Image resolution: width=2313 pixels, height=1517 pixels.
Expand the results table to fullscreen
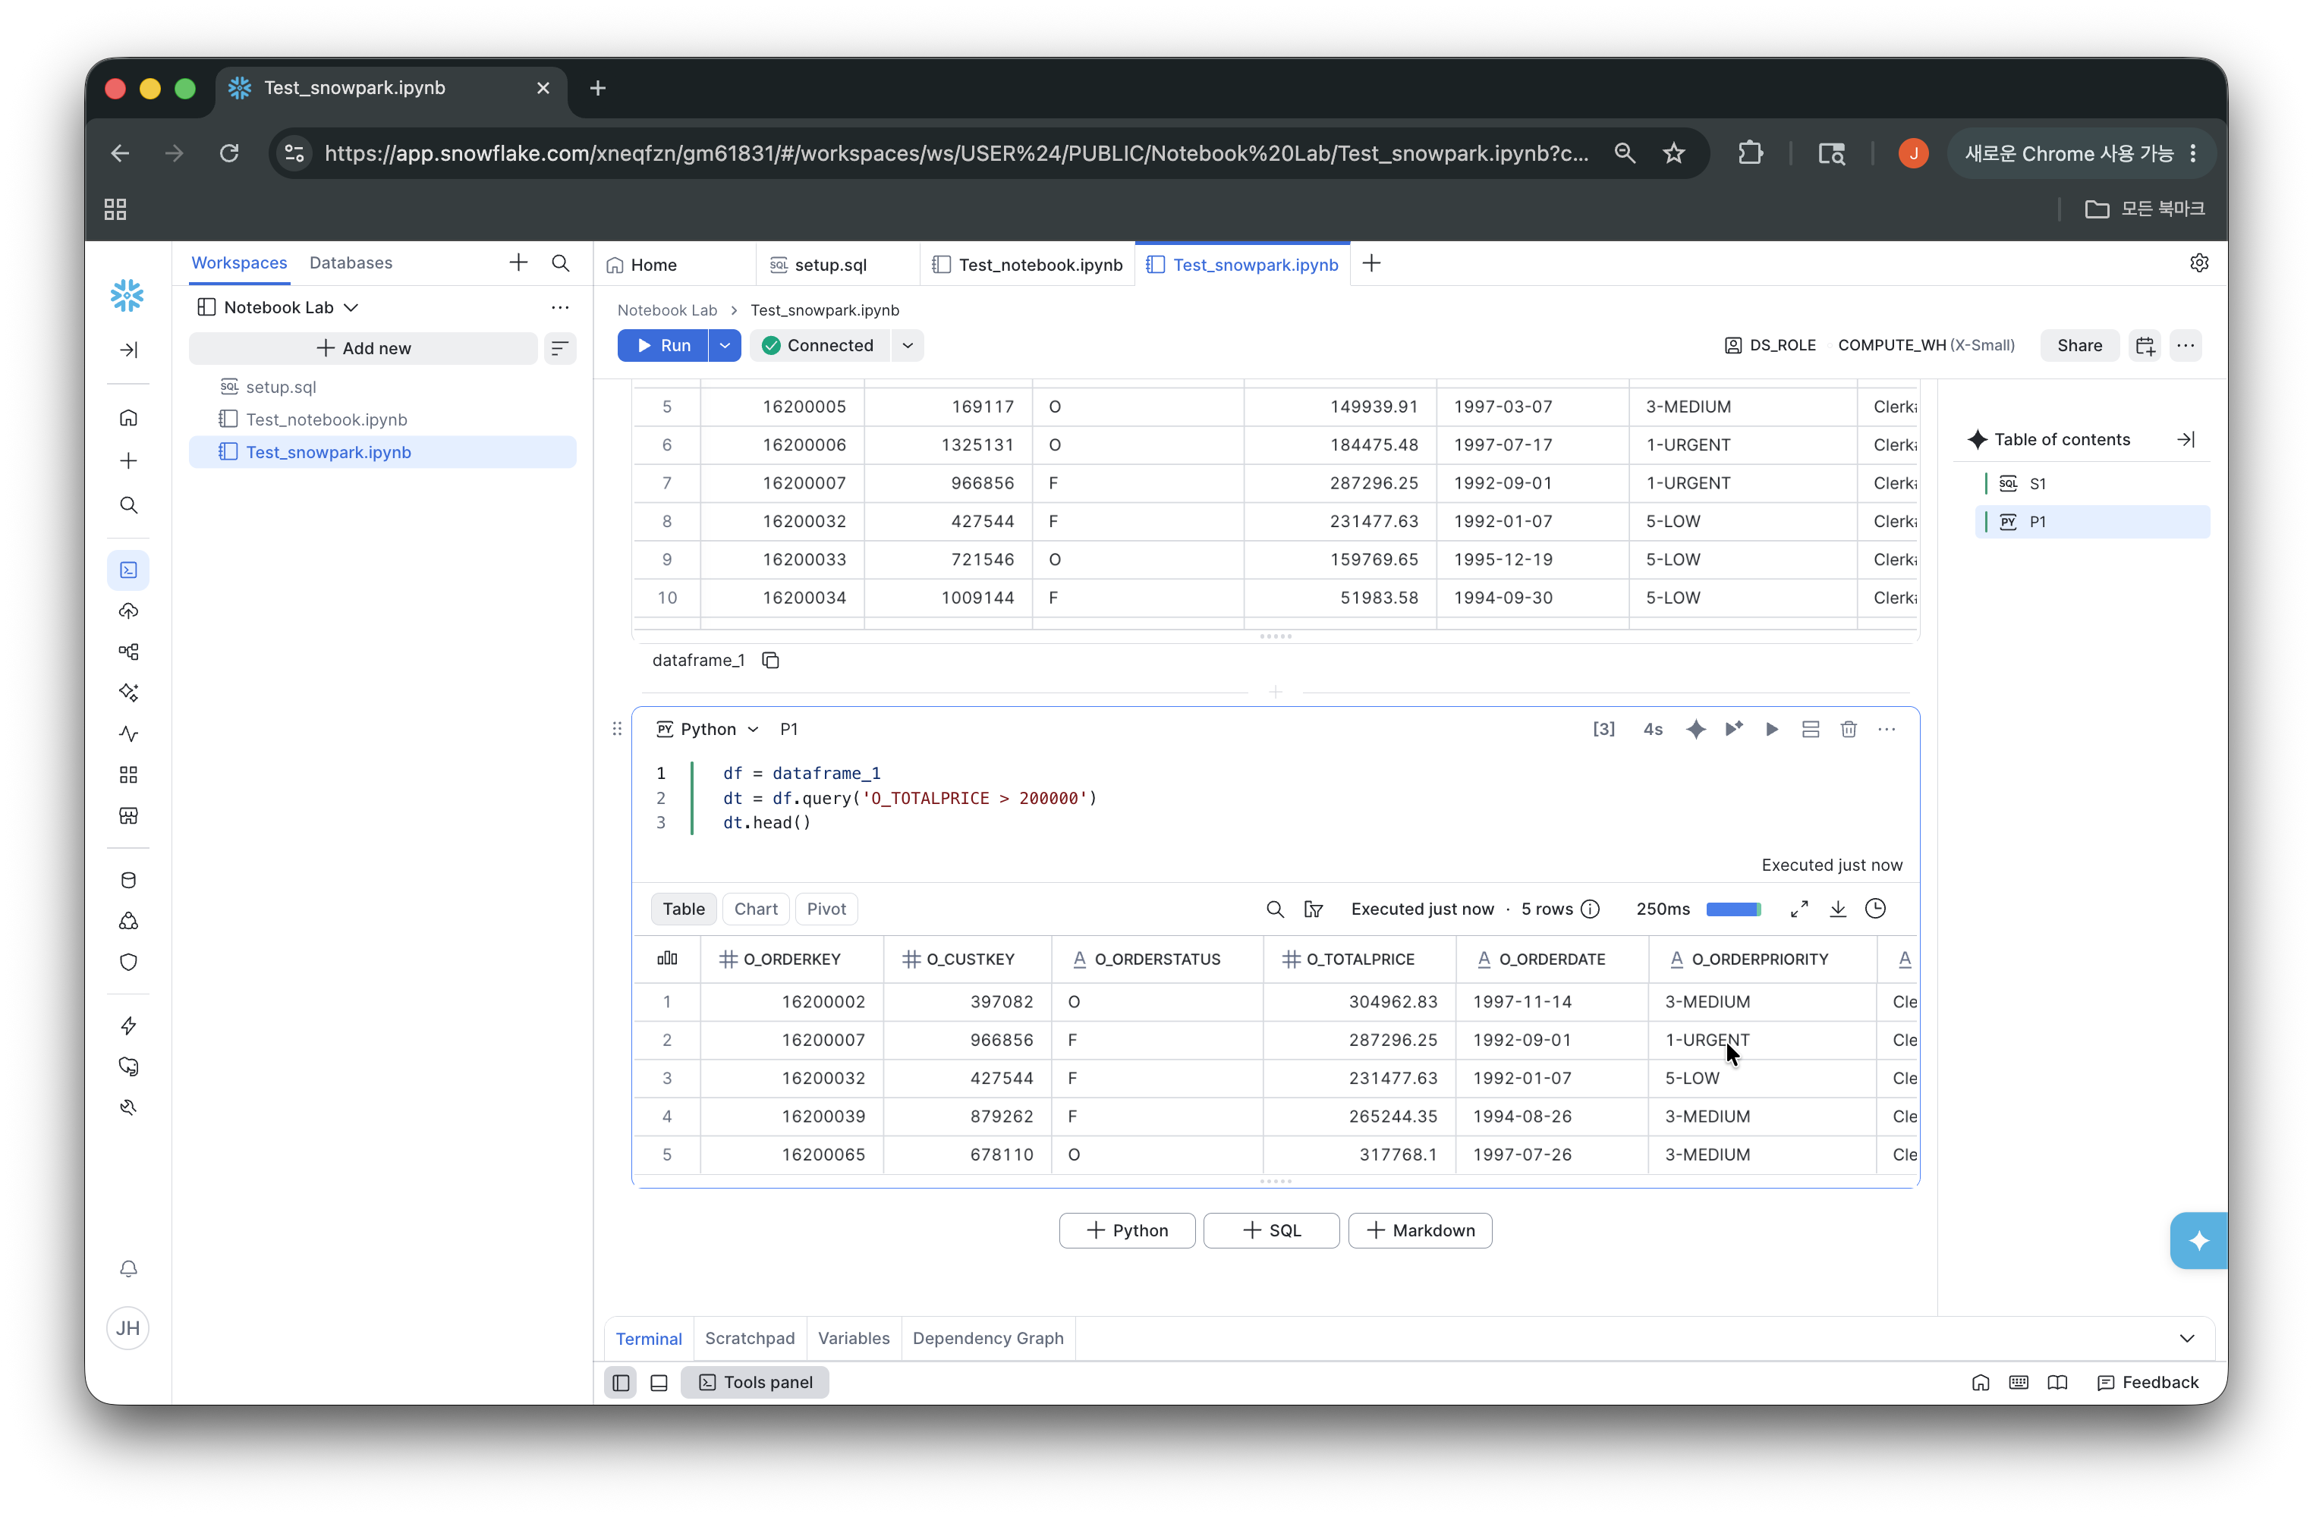pyautogui.click(x=1799, y=909)
